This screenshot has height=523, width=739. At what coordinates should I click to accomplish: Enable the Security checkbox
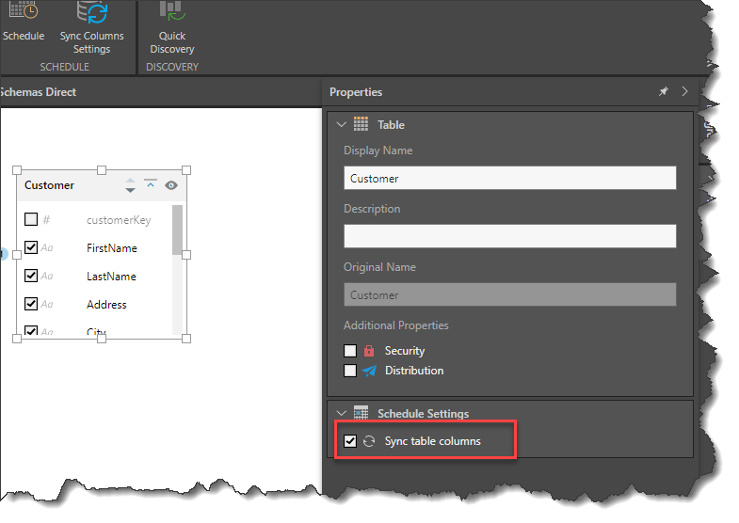coord(350,351)
